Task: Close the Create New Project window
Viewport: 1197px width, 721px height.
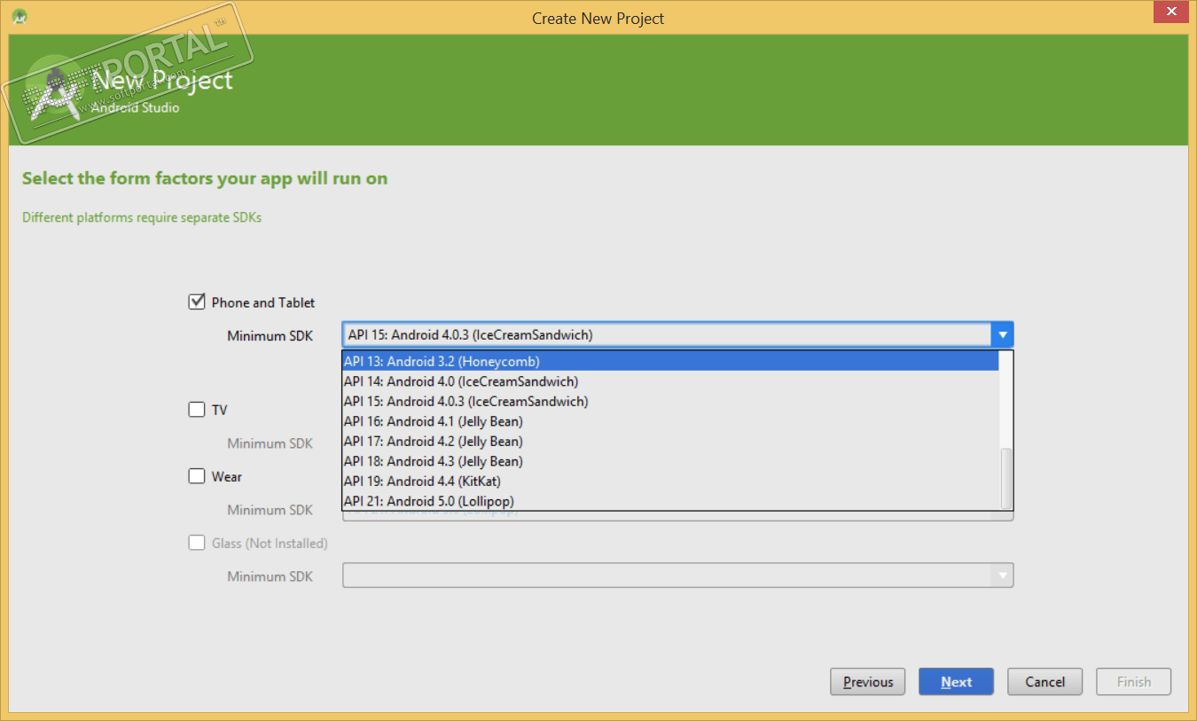Action: point(1171,11)
